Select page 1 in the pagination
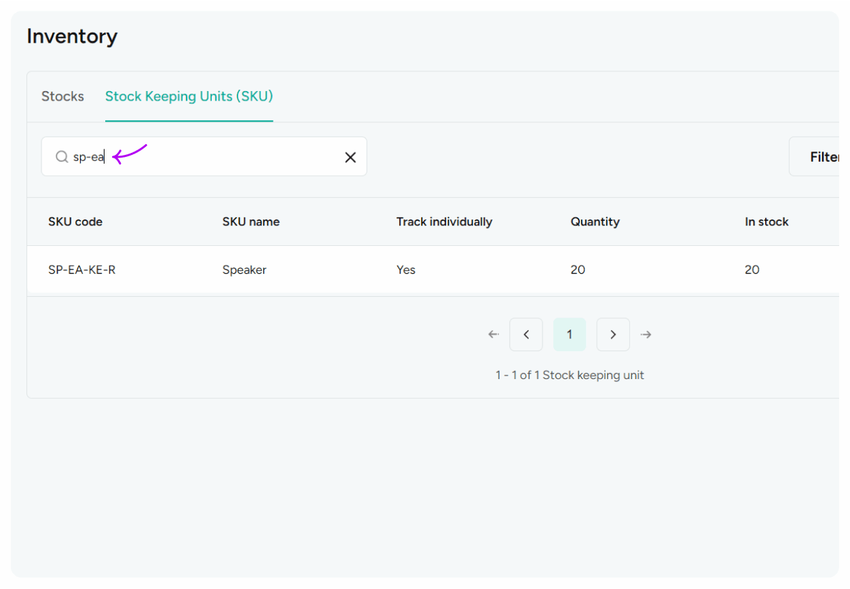The height and width of the screenshot is (589, 850). 570,334
